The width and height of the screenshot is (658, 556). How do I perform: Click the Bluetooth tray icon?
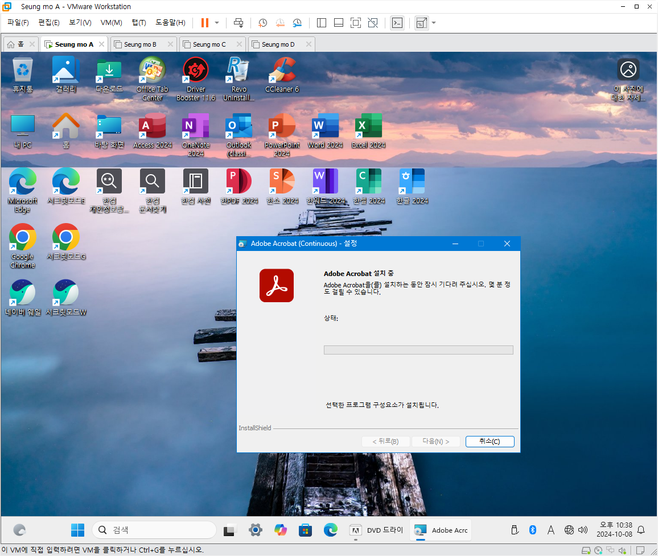(533, 530)
